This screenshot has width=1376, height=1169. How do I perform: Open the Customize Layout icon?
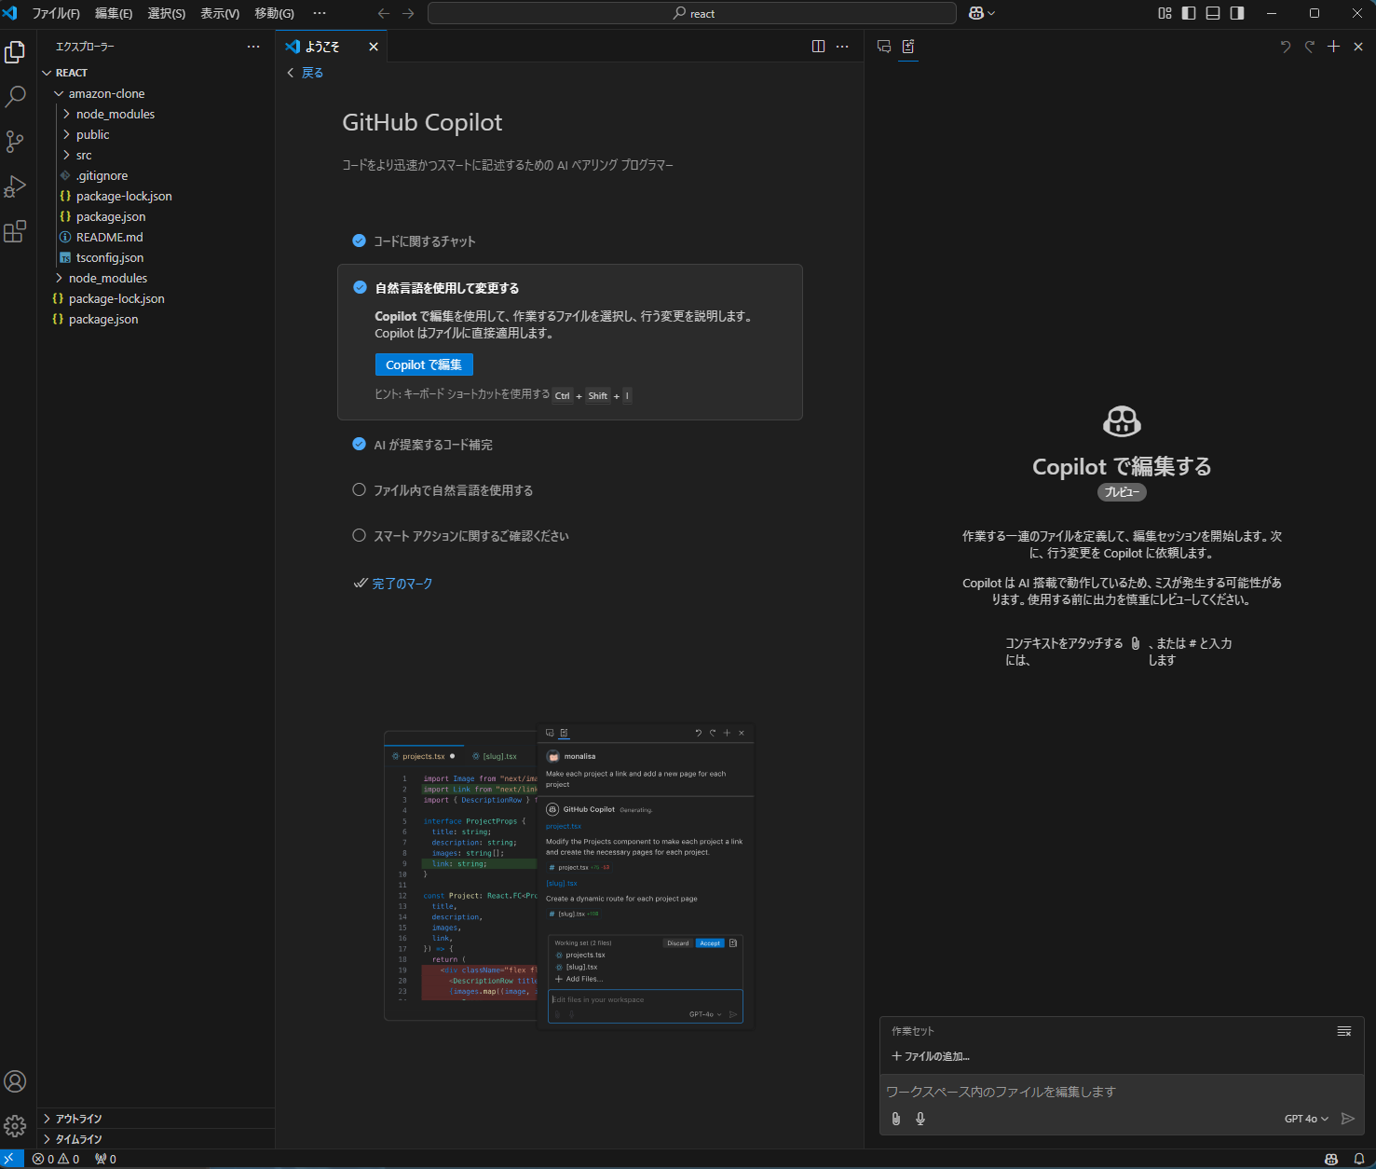coord(1165,13)
